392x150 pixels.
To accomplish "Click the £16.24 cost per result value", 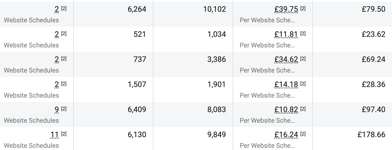I will click(x=286, y=135).
